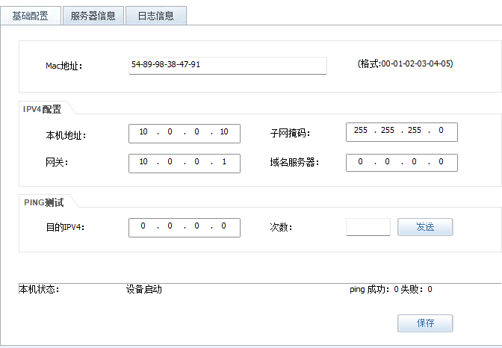Switch to the 基础配置 tab
Screen dimensions: 502x348
tap(31, 16)
